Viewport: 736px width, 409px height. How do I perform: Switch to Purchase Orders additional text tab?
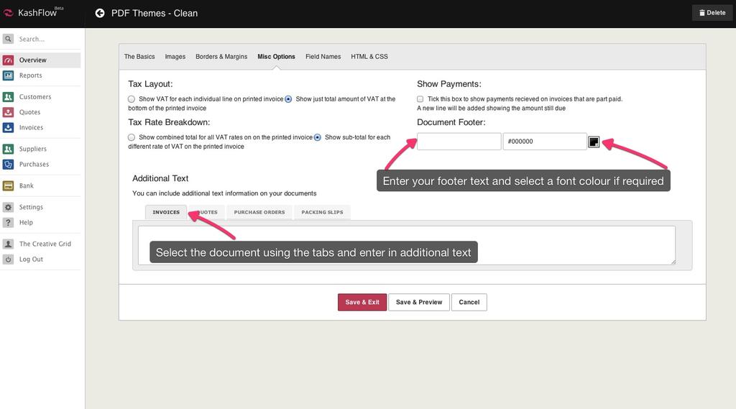coord(259,212)
